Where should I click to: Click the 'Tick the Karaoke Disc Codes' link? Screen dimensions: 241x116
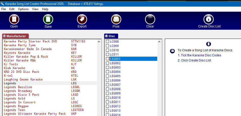click(x=199, y=55)
